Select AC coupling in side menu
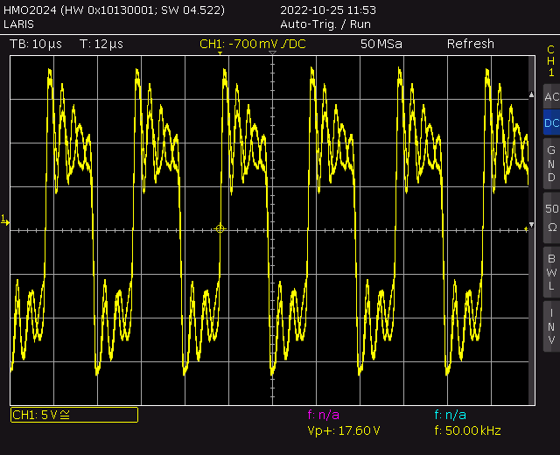Viewport: 560px width, 455px height. click(x=551, y=96)
